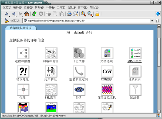Open the edit directives pencil icon

click(x=107, y=107)
